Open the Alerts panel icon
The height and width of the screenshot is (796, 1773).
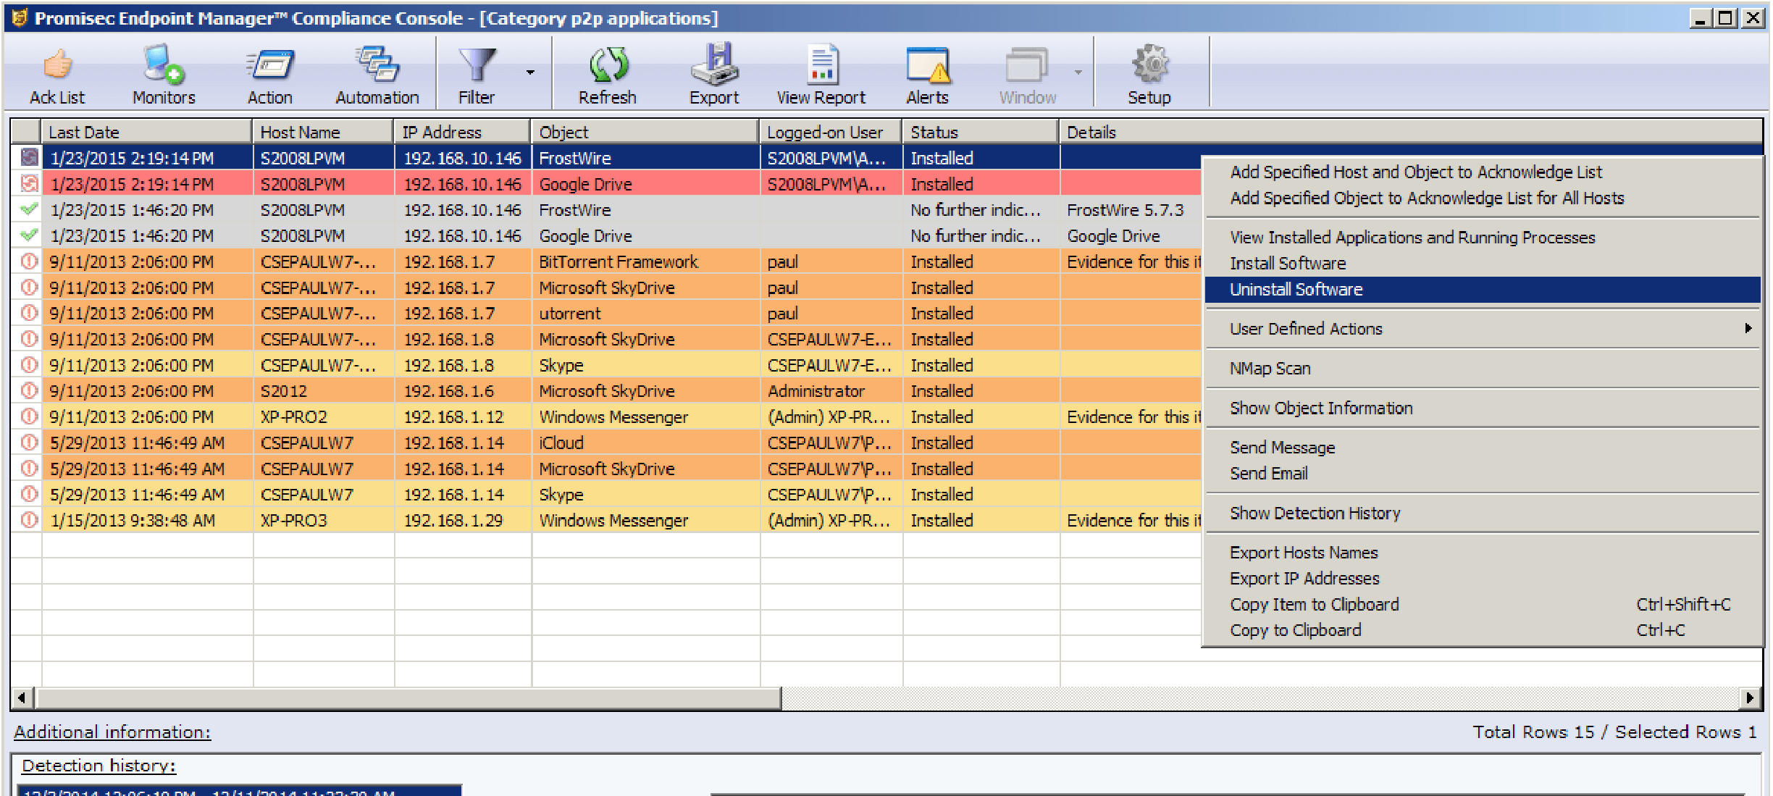click(927, 72)
